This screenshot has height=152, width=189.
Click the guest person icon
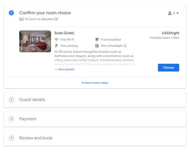pos(170,13)
